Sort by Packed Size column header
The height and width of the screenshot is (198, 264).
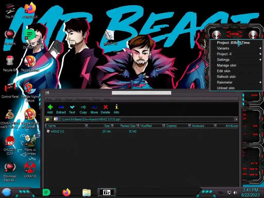[x=125, y=126]
